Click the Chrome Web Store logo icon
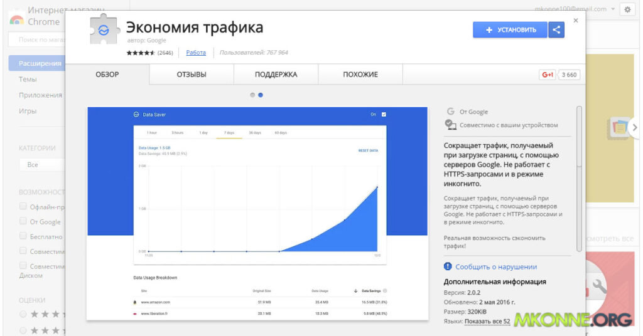 pos(16,19)
